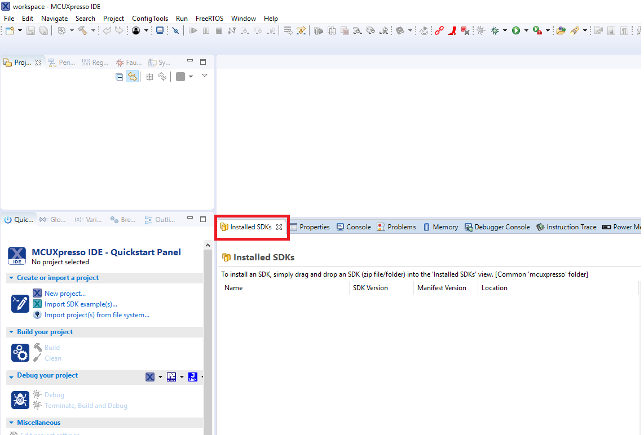
Task: Open Project Explorer View Menu triangle
Action: click(205, 76)
